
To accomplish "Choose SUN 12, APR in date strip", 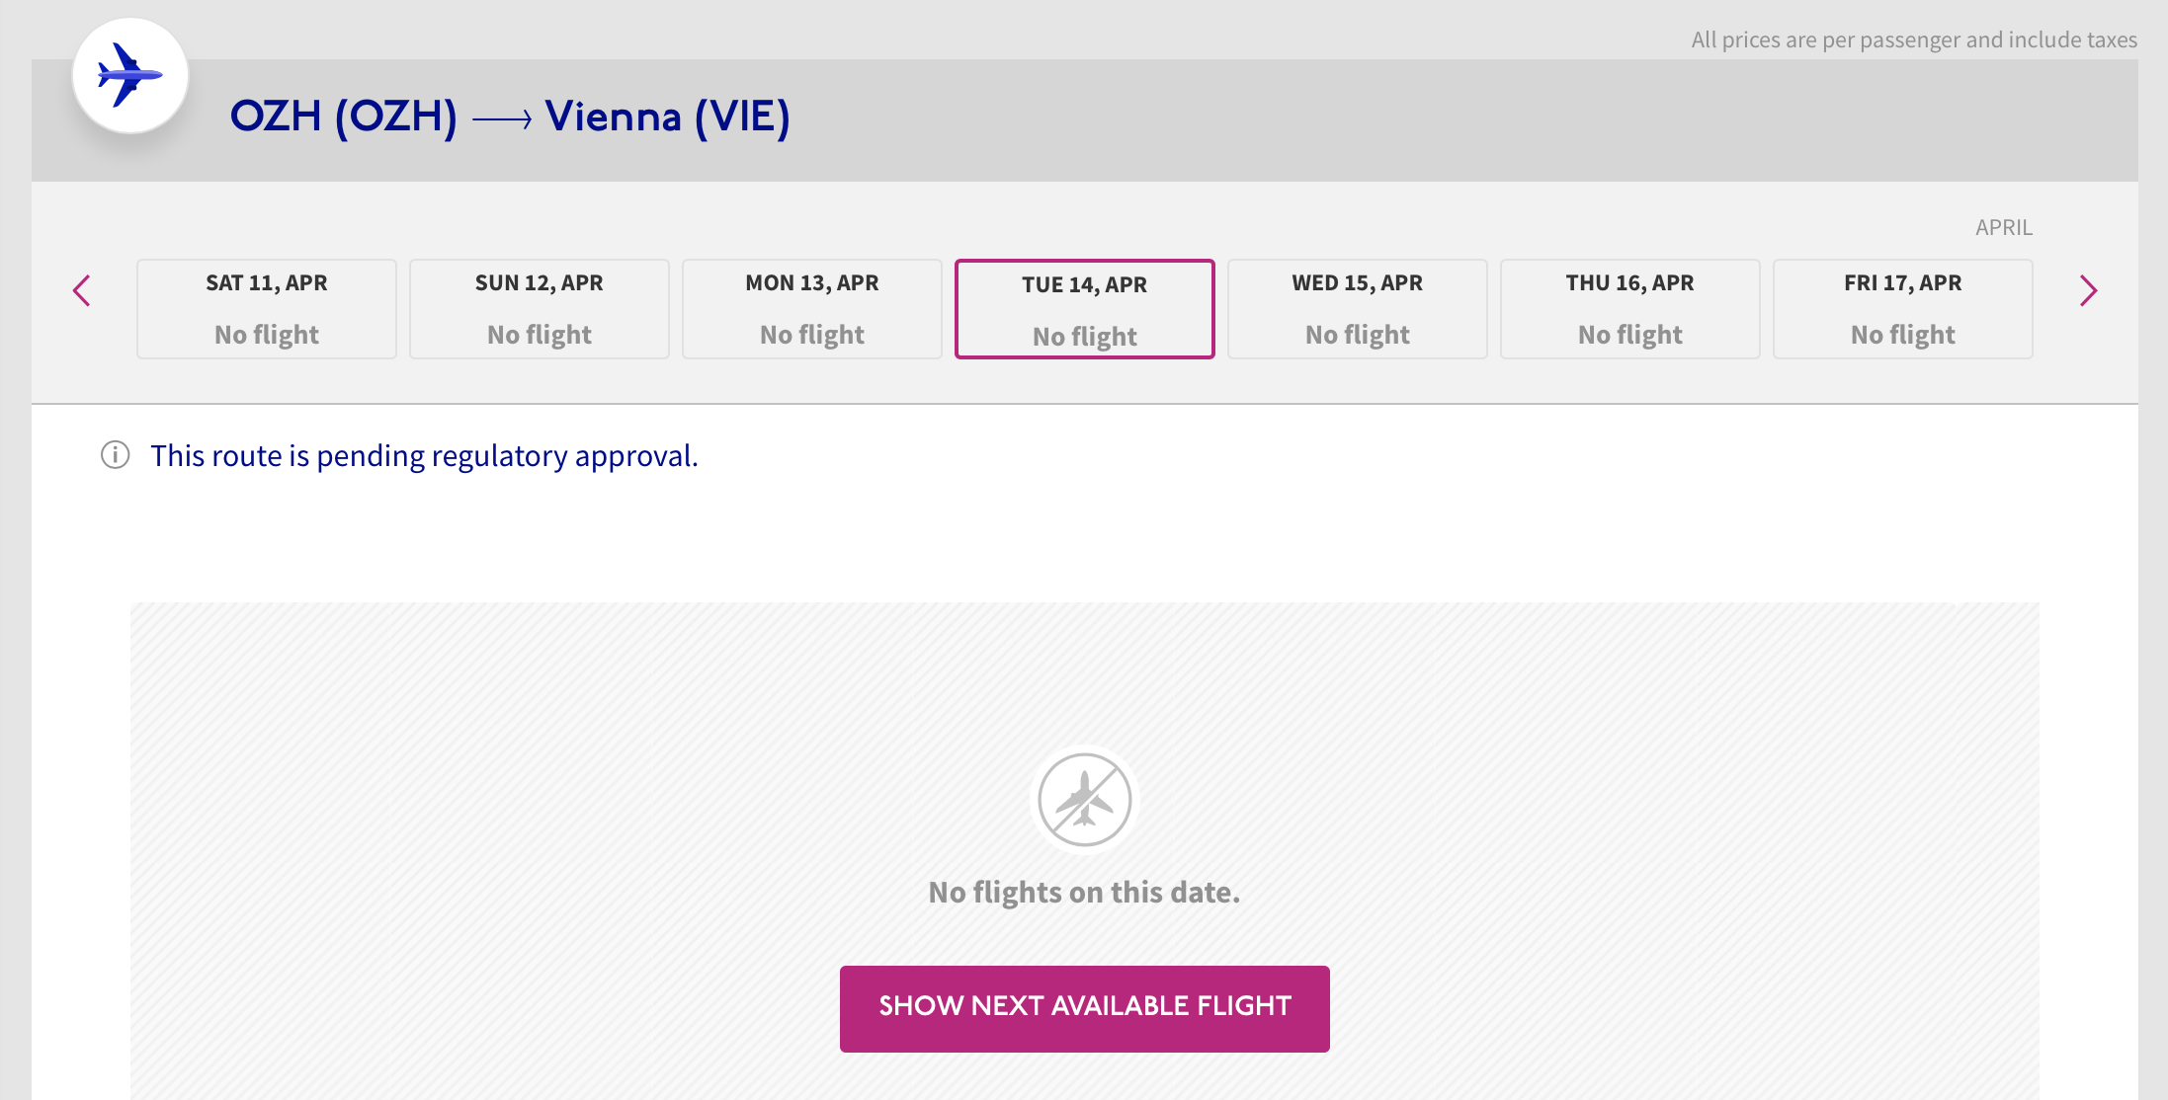I will click(x=540, y=309).
